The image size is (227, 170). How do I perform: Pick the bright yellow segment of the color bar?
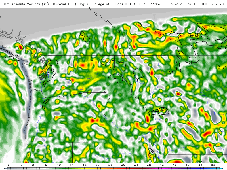(86, 168)
